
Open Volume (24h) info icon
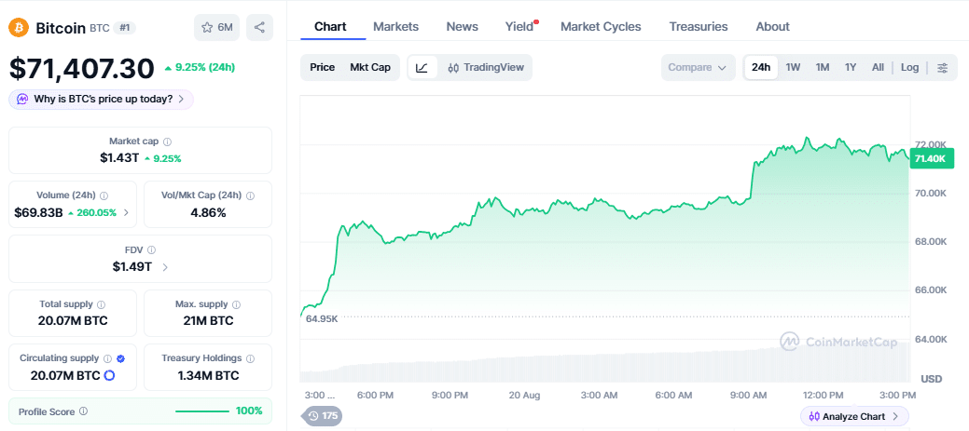[104, 195]
